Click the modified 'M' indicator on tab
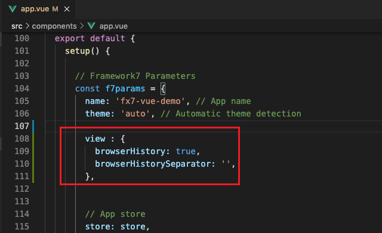 (x=55, y=9)
